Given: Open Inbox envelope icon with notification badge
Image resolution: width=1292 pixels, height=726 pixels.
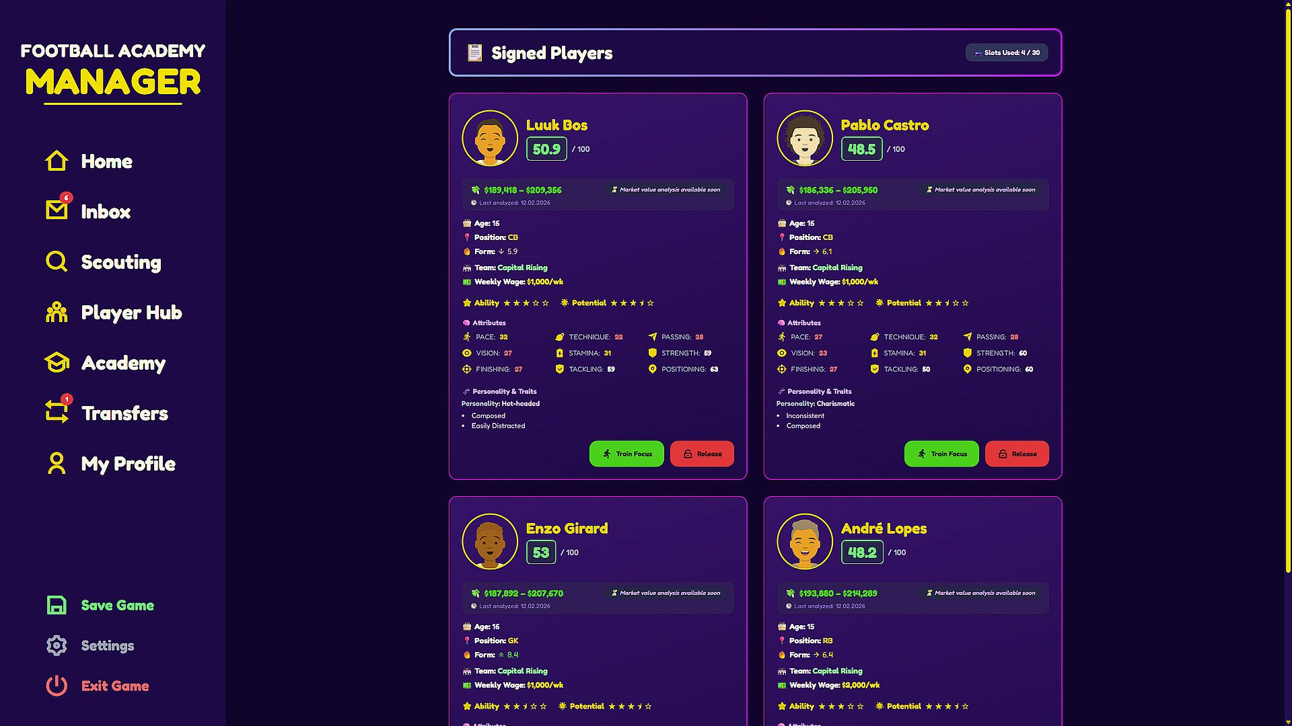Looking at the screenshot, I should [x=57, y=210].
